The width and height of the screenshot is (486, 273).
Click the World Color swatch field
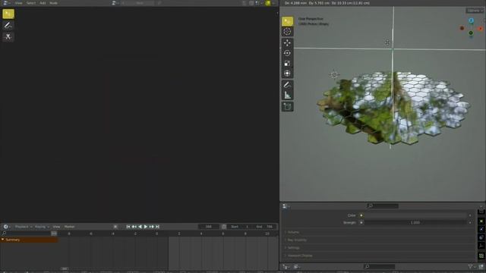click(415, 215)
